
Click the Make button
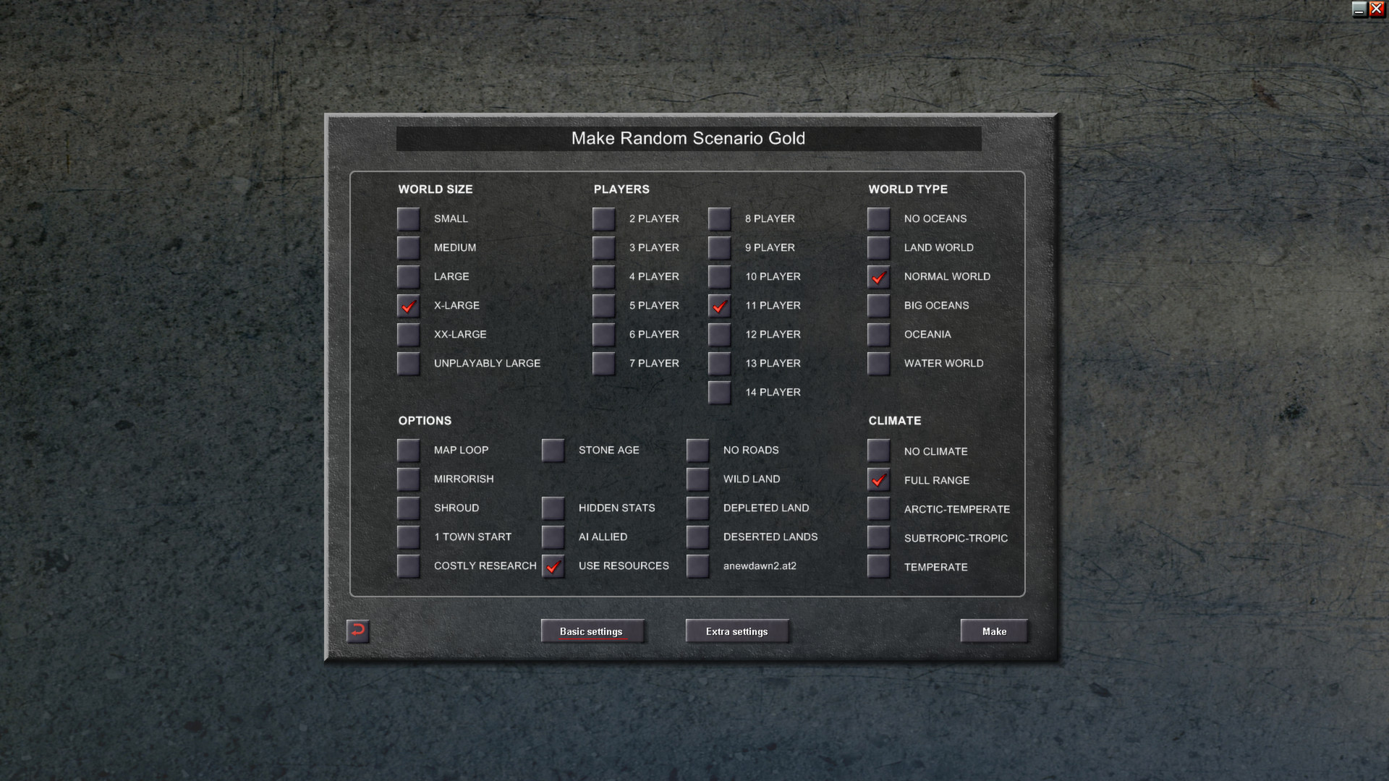994,631
